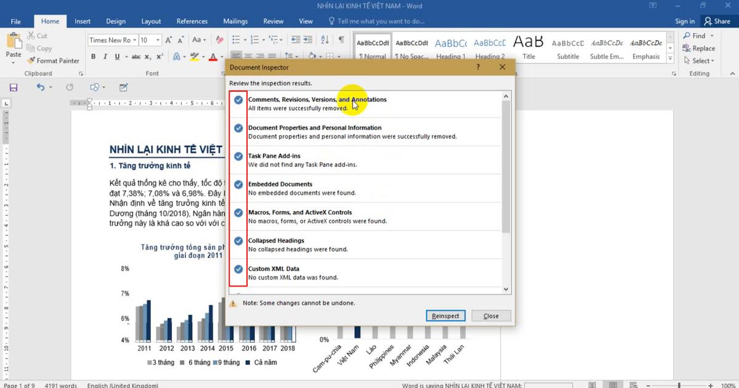Clear All Formatting with the eraser icon

pyautogui.click(x=219, y=39)
